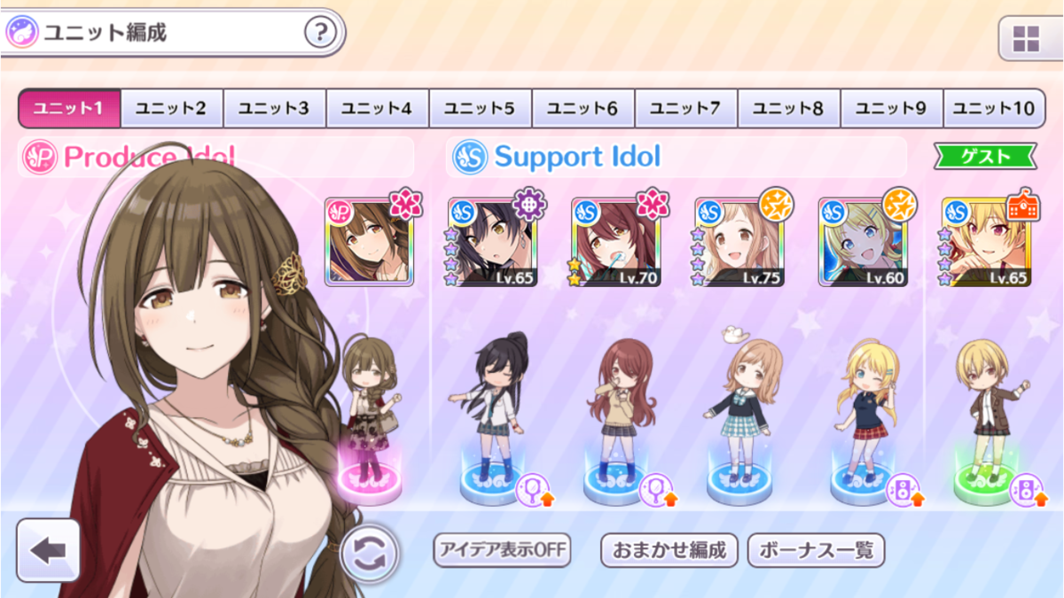The height and width of the screenshot is (598, 1064).
Task: Click the circular swap arrows icon
Action: (x=370, y=555)
